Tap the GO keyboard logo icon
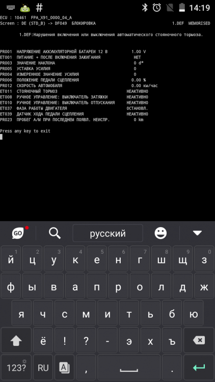215x382 pixels. pos(18,233)
